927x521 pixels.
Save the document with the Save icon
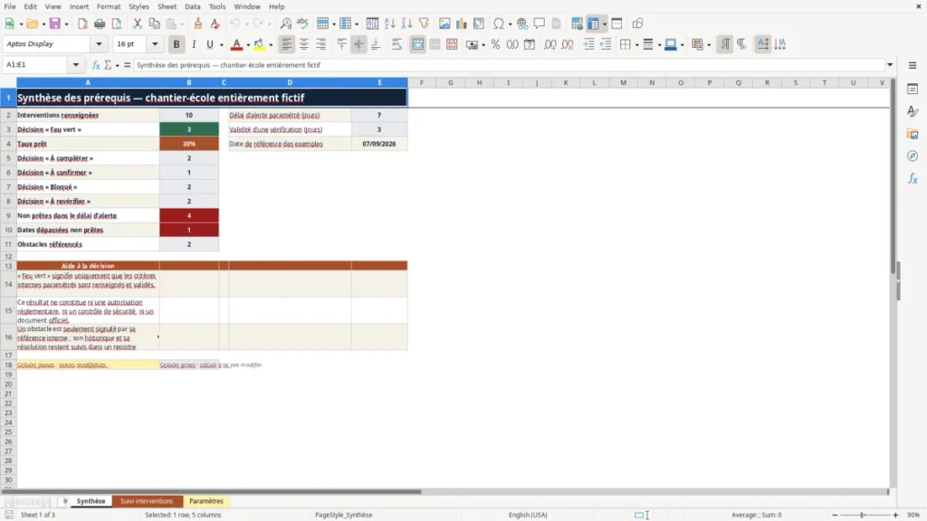tap(55, 24)
